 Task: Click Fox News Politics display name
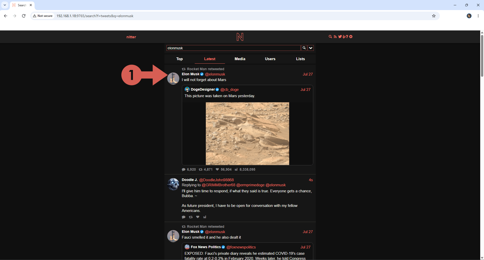tap(206, 247)
